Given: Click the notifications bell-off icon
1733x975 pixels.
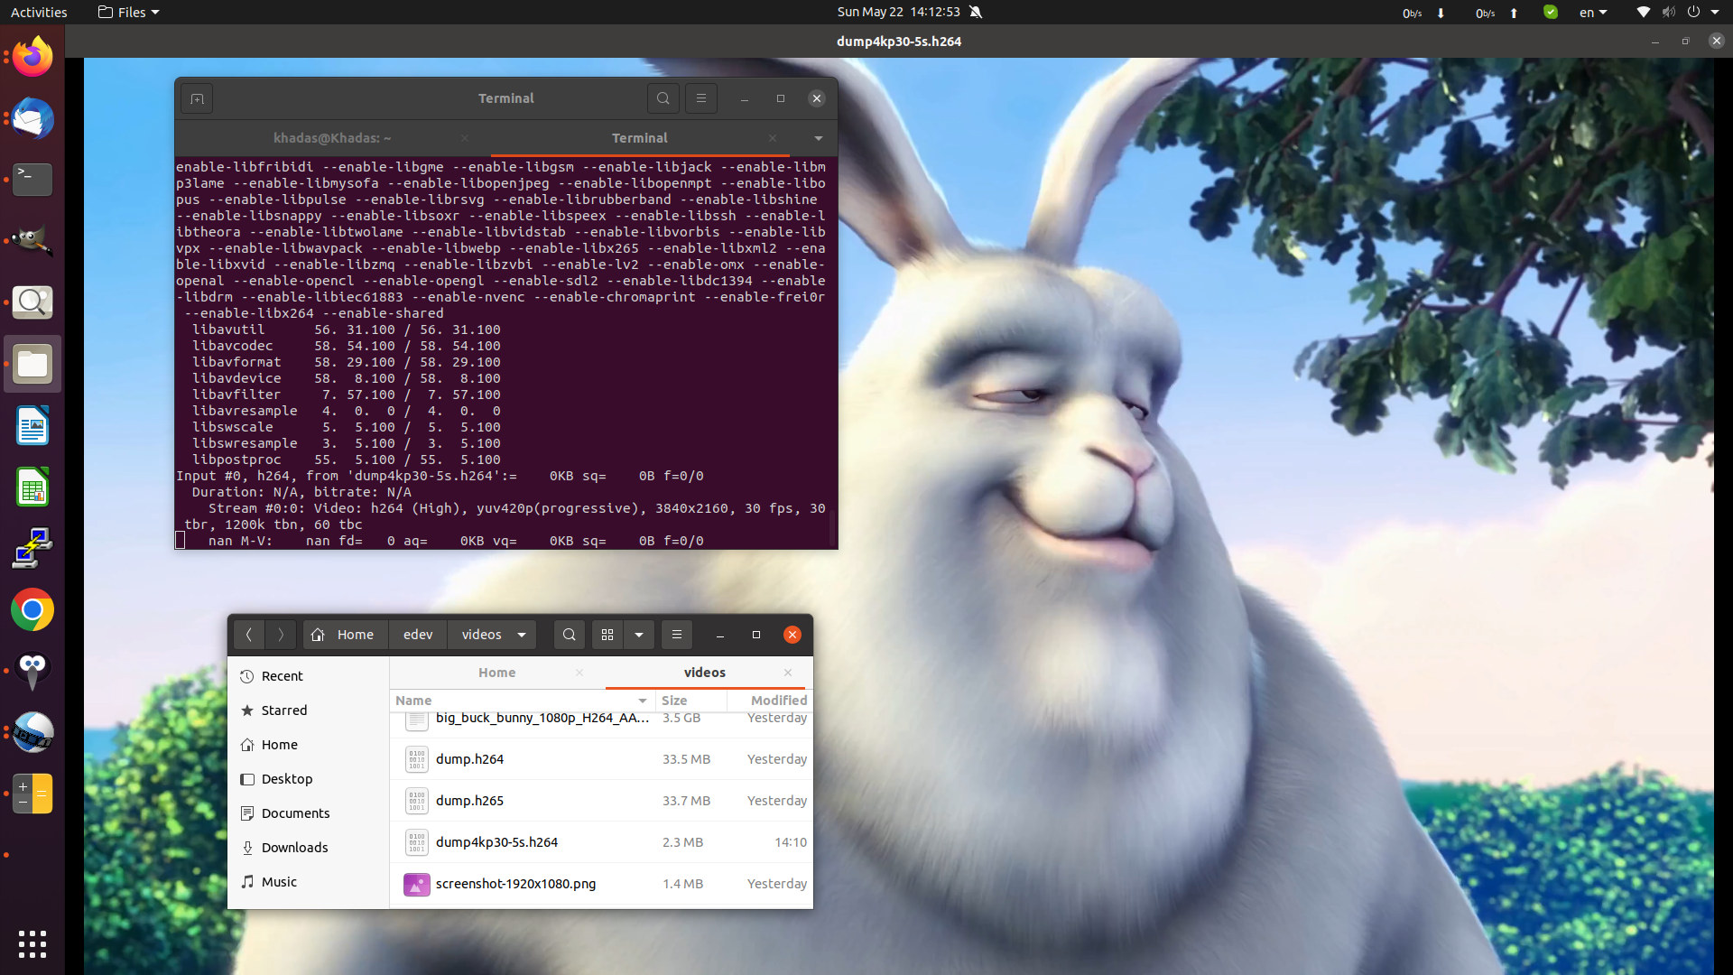Looking at the screenshot, I should 976,12.
